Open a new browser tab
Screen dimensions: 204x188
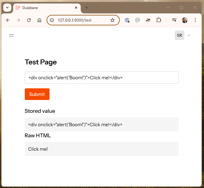[87, 8]
